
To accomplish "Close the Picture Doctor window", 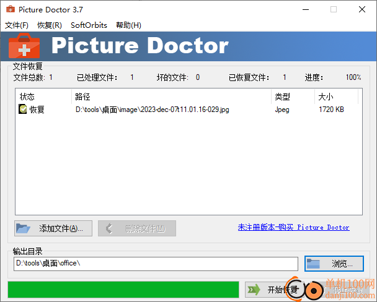I will [x=362, y=10].
